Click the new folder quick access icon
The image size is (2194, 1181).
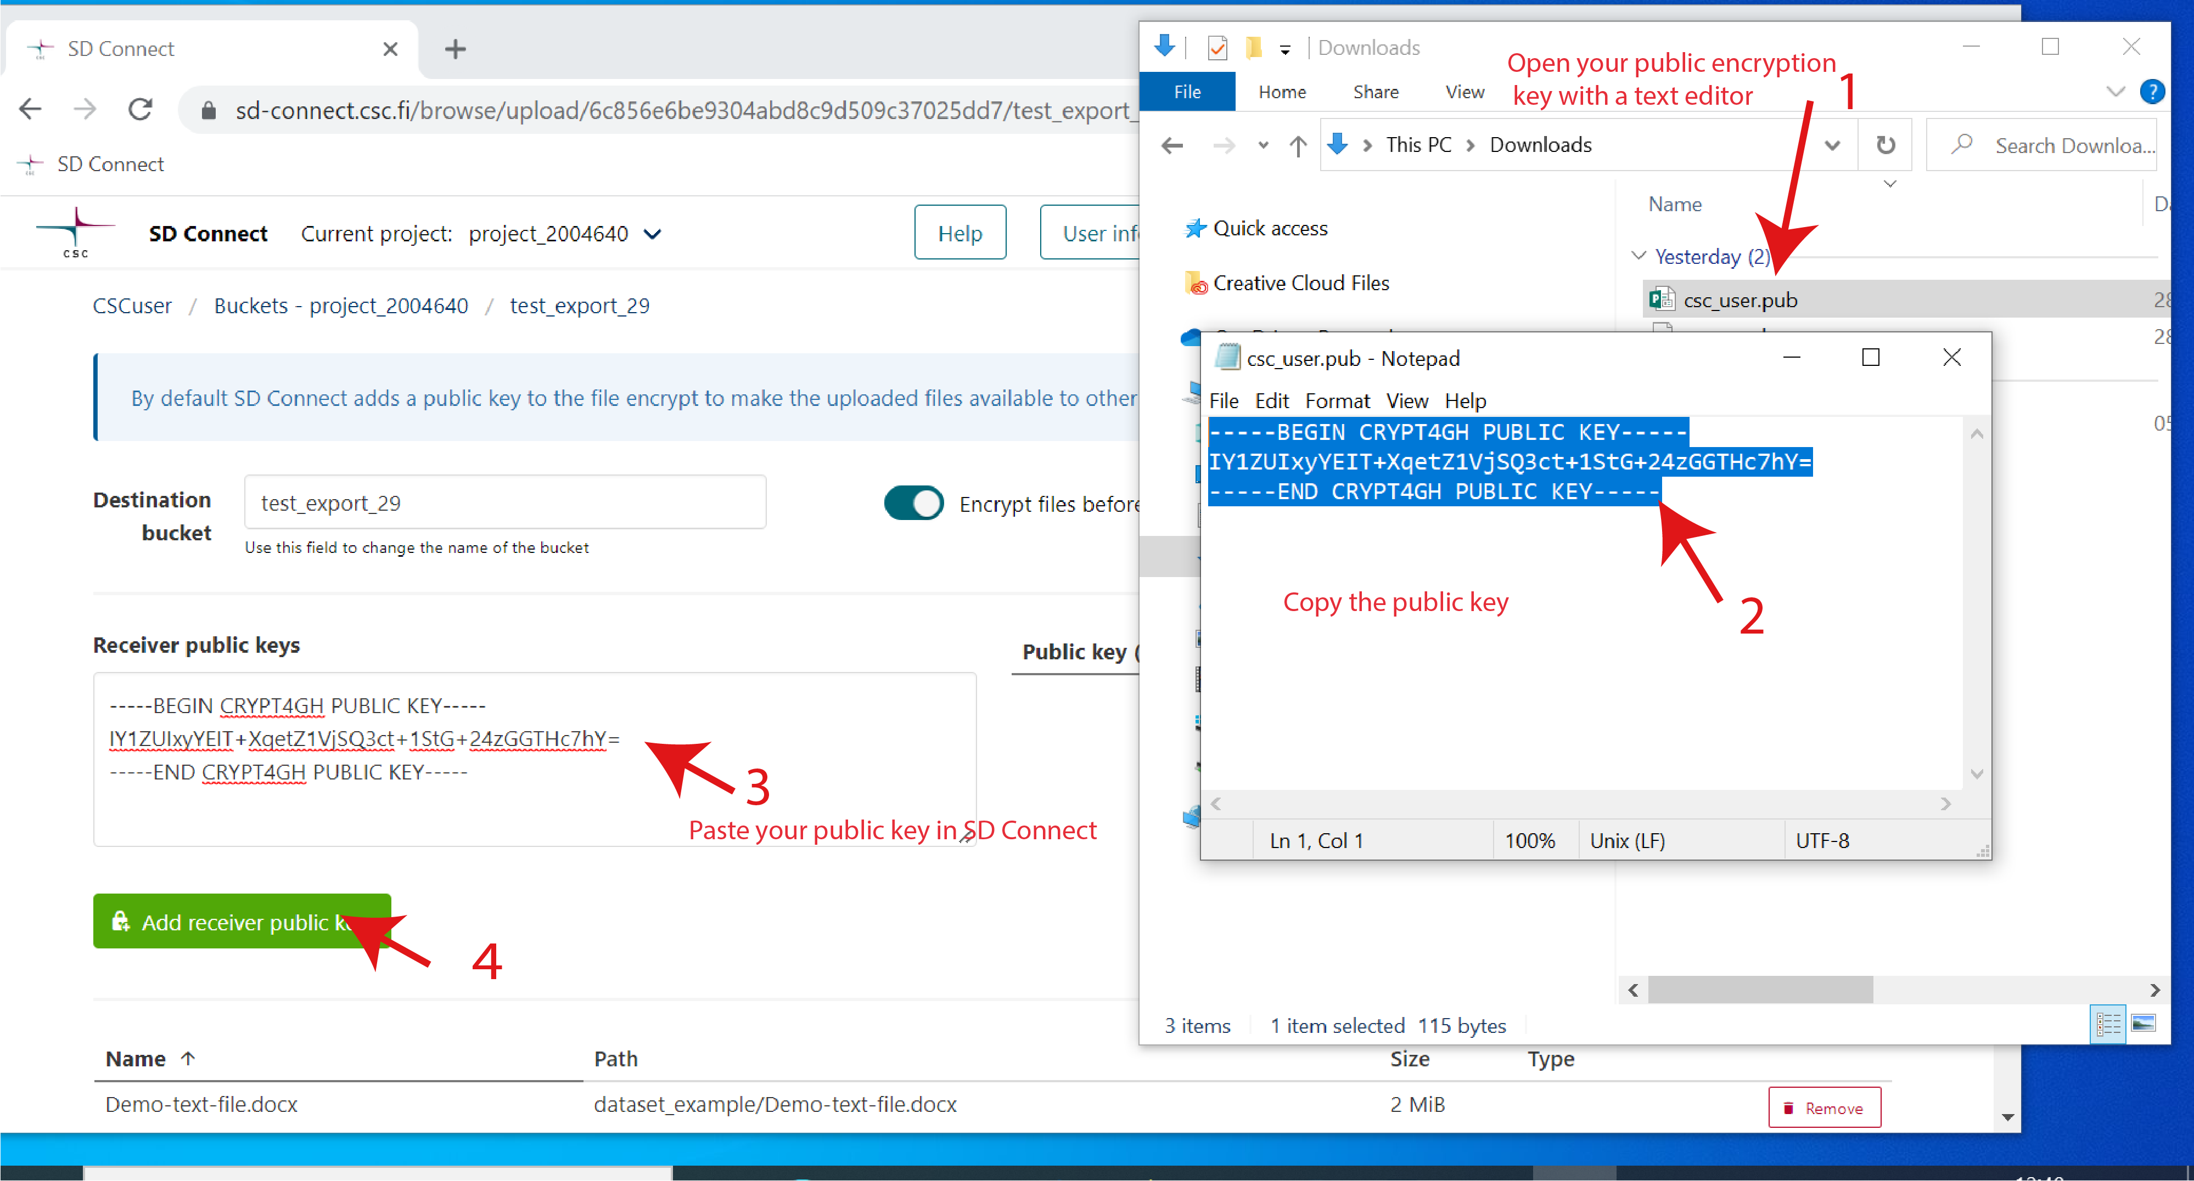click(x=1254, y=48)
